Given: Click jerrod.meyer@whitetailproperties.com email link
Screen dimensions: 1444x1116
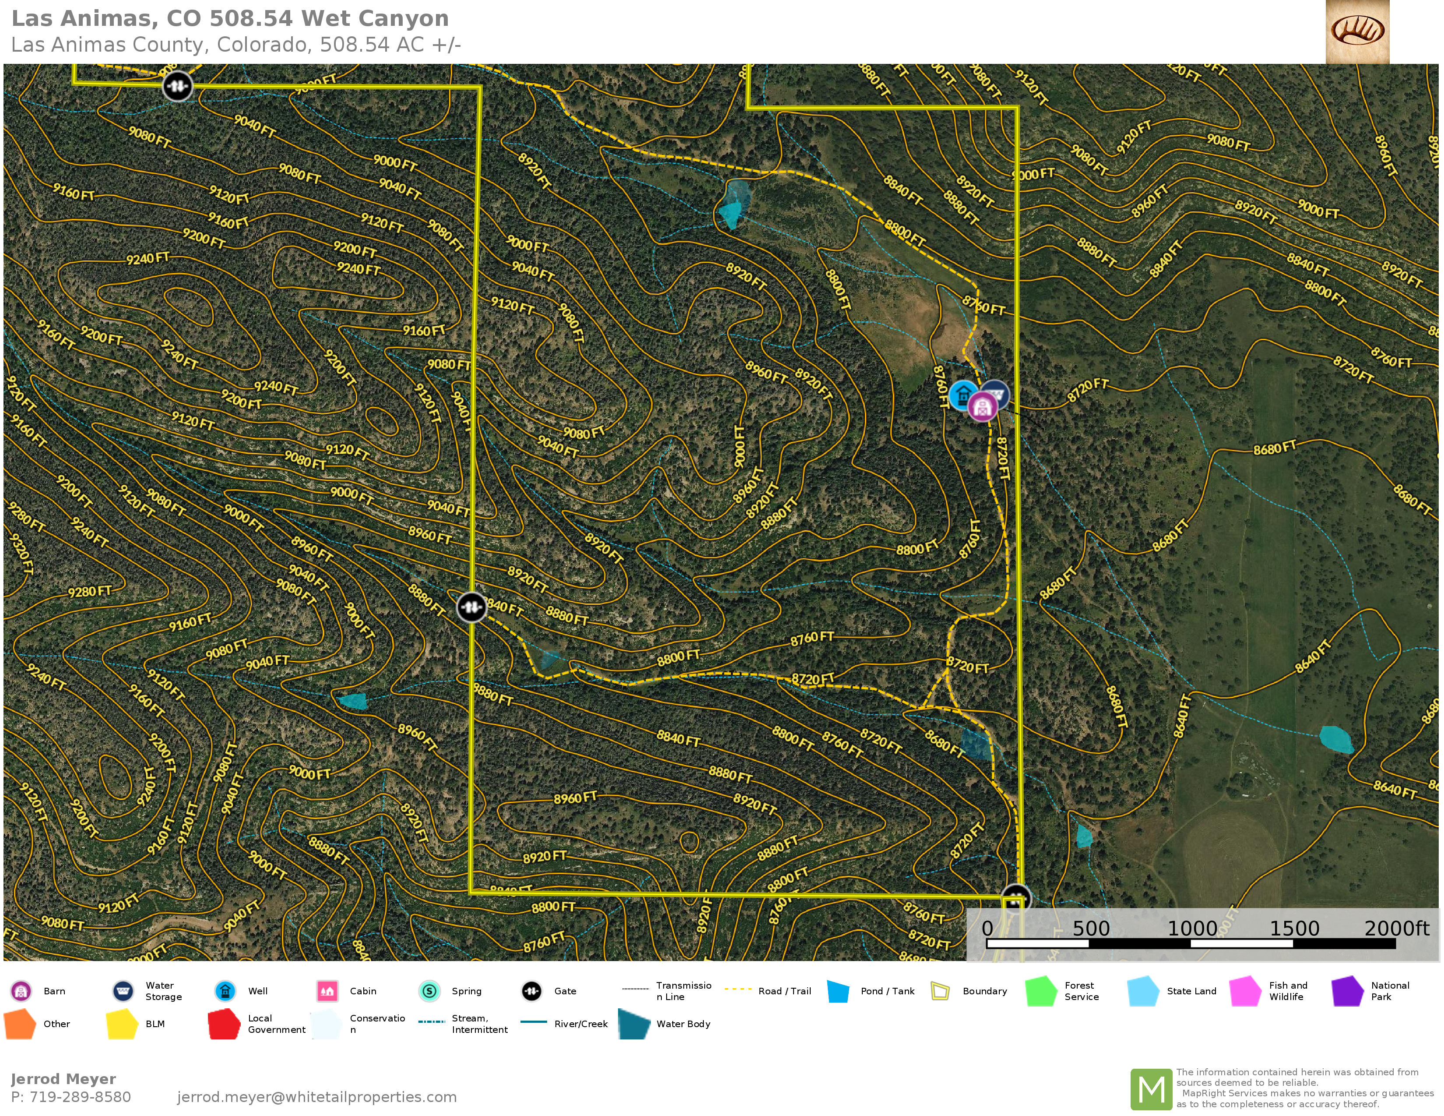Looking at the screenshot, I should 317,1097.
